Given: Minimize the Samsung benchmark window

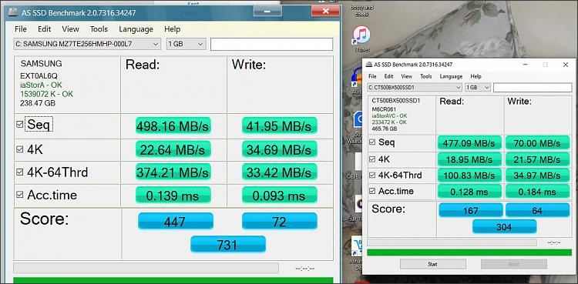Looking at the screenshot, I should [267, 12].
